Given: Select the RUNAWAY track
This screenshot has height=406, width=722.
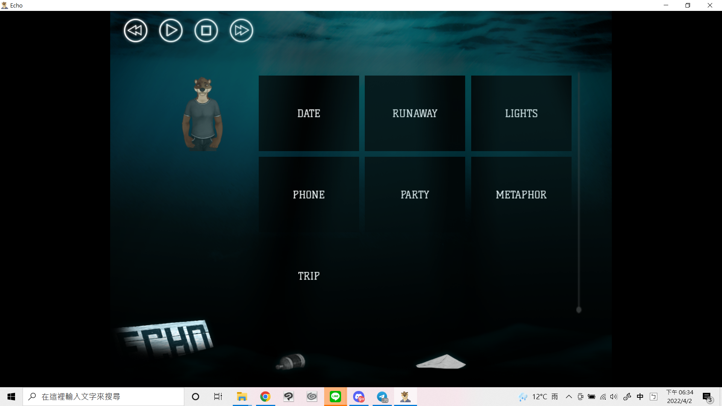Looking at the screenshot, I should [x=415, y=113].
